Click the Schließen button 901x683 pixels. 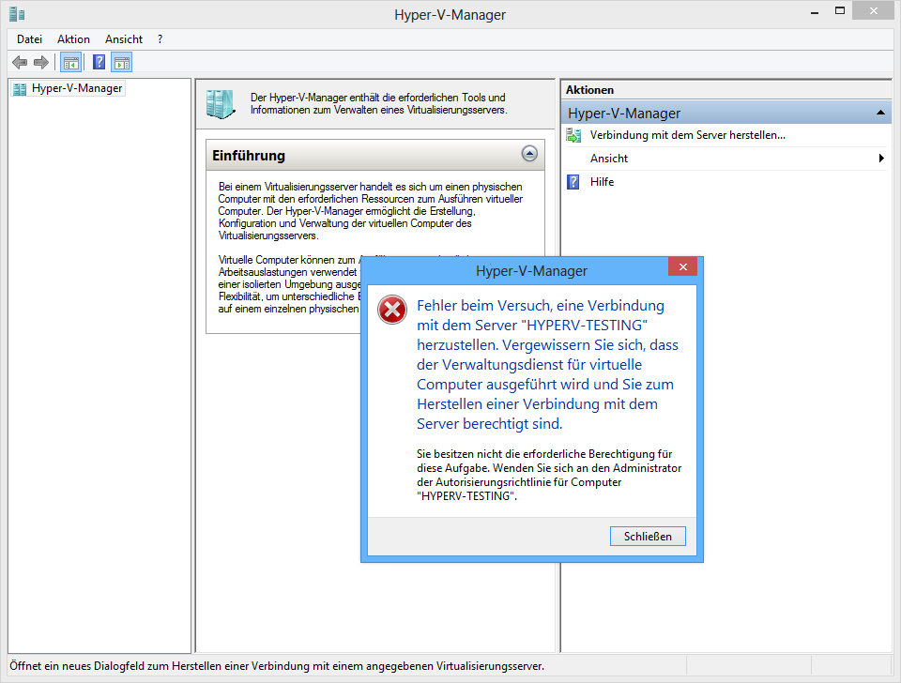(648, 536)
